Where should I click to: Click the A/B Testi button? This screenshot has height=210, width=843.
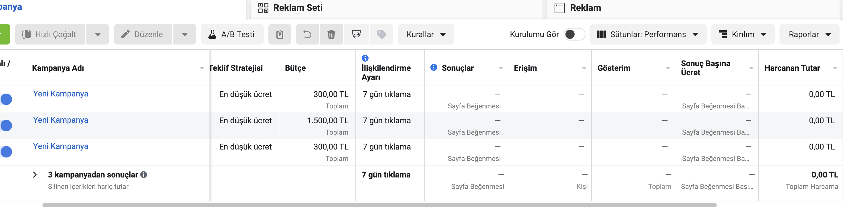click(232, 34)
